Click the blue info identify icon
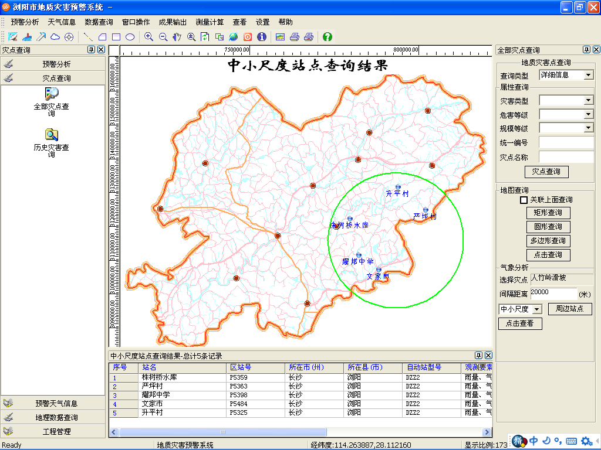The image size is (601, 450). click(x=262, y=37)
